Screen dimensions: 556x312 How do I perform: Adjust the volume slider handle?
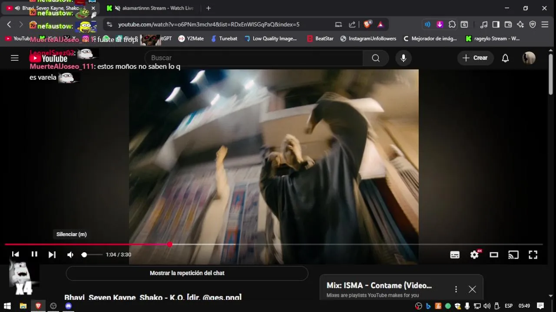pos(84,254)
